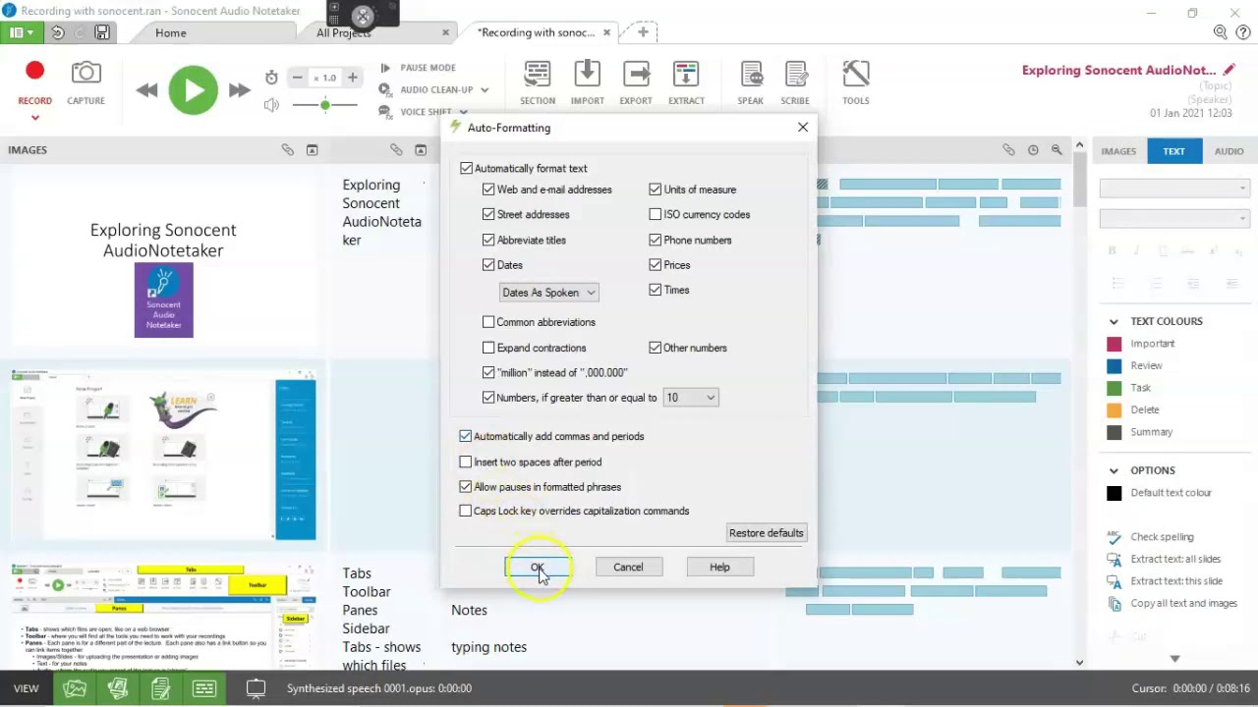Toggle Street addresses checkbox
This screenshot has height=707, width=1258.
point(488,214)
